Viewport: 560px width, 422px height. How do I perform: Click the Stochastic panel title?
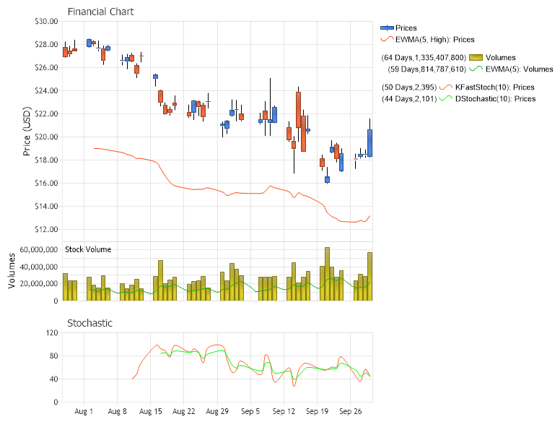tap(90, 323)
